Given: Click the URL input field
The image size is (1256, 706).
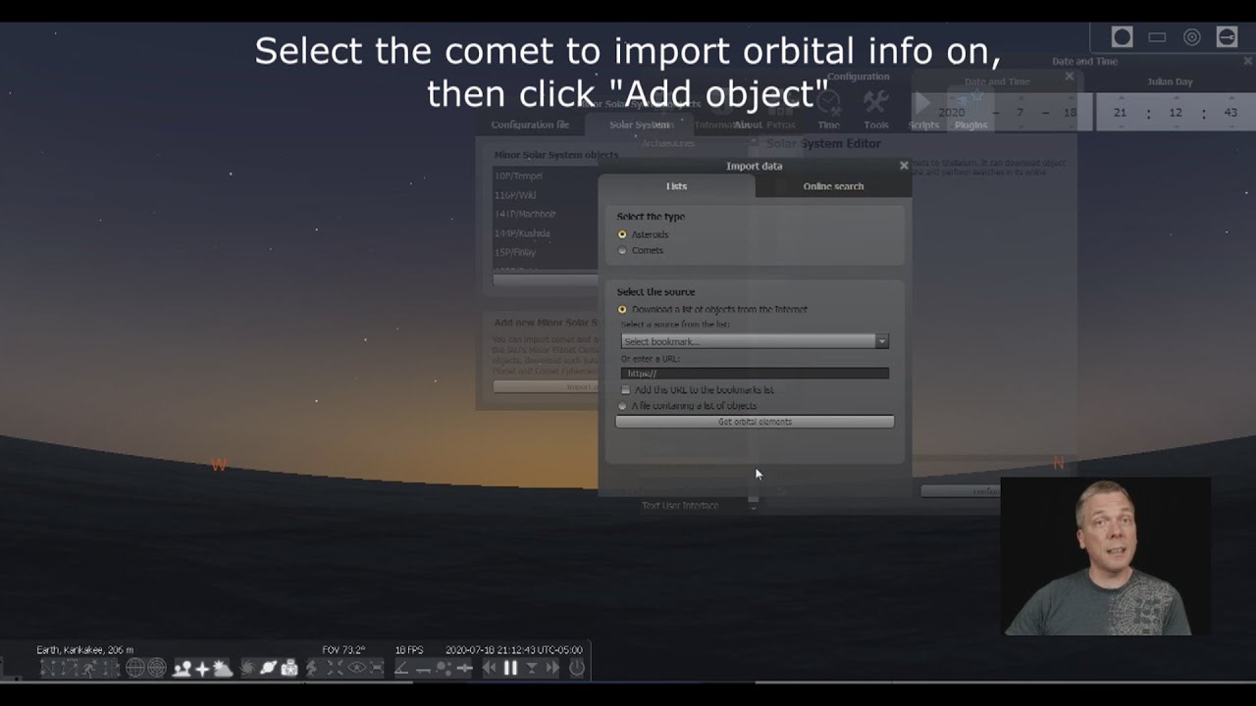Looking at the screenshot, I should coord(755,374).
